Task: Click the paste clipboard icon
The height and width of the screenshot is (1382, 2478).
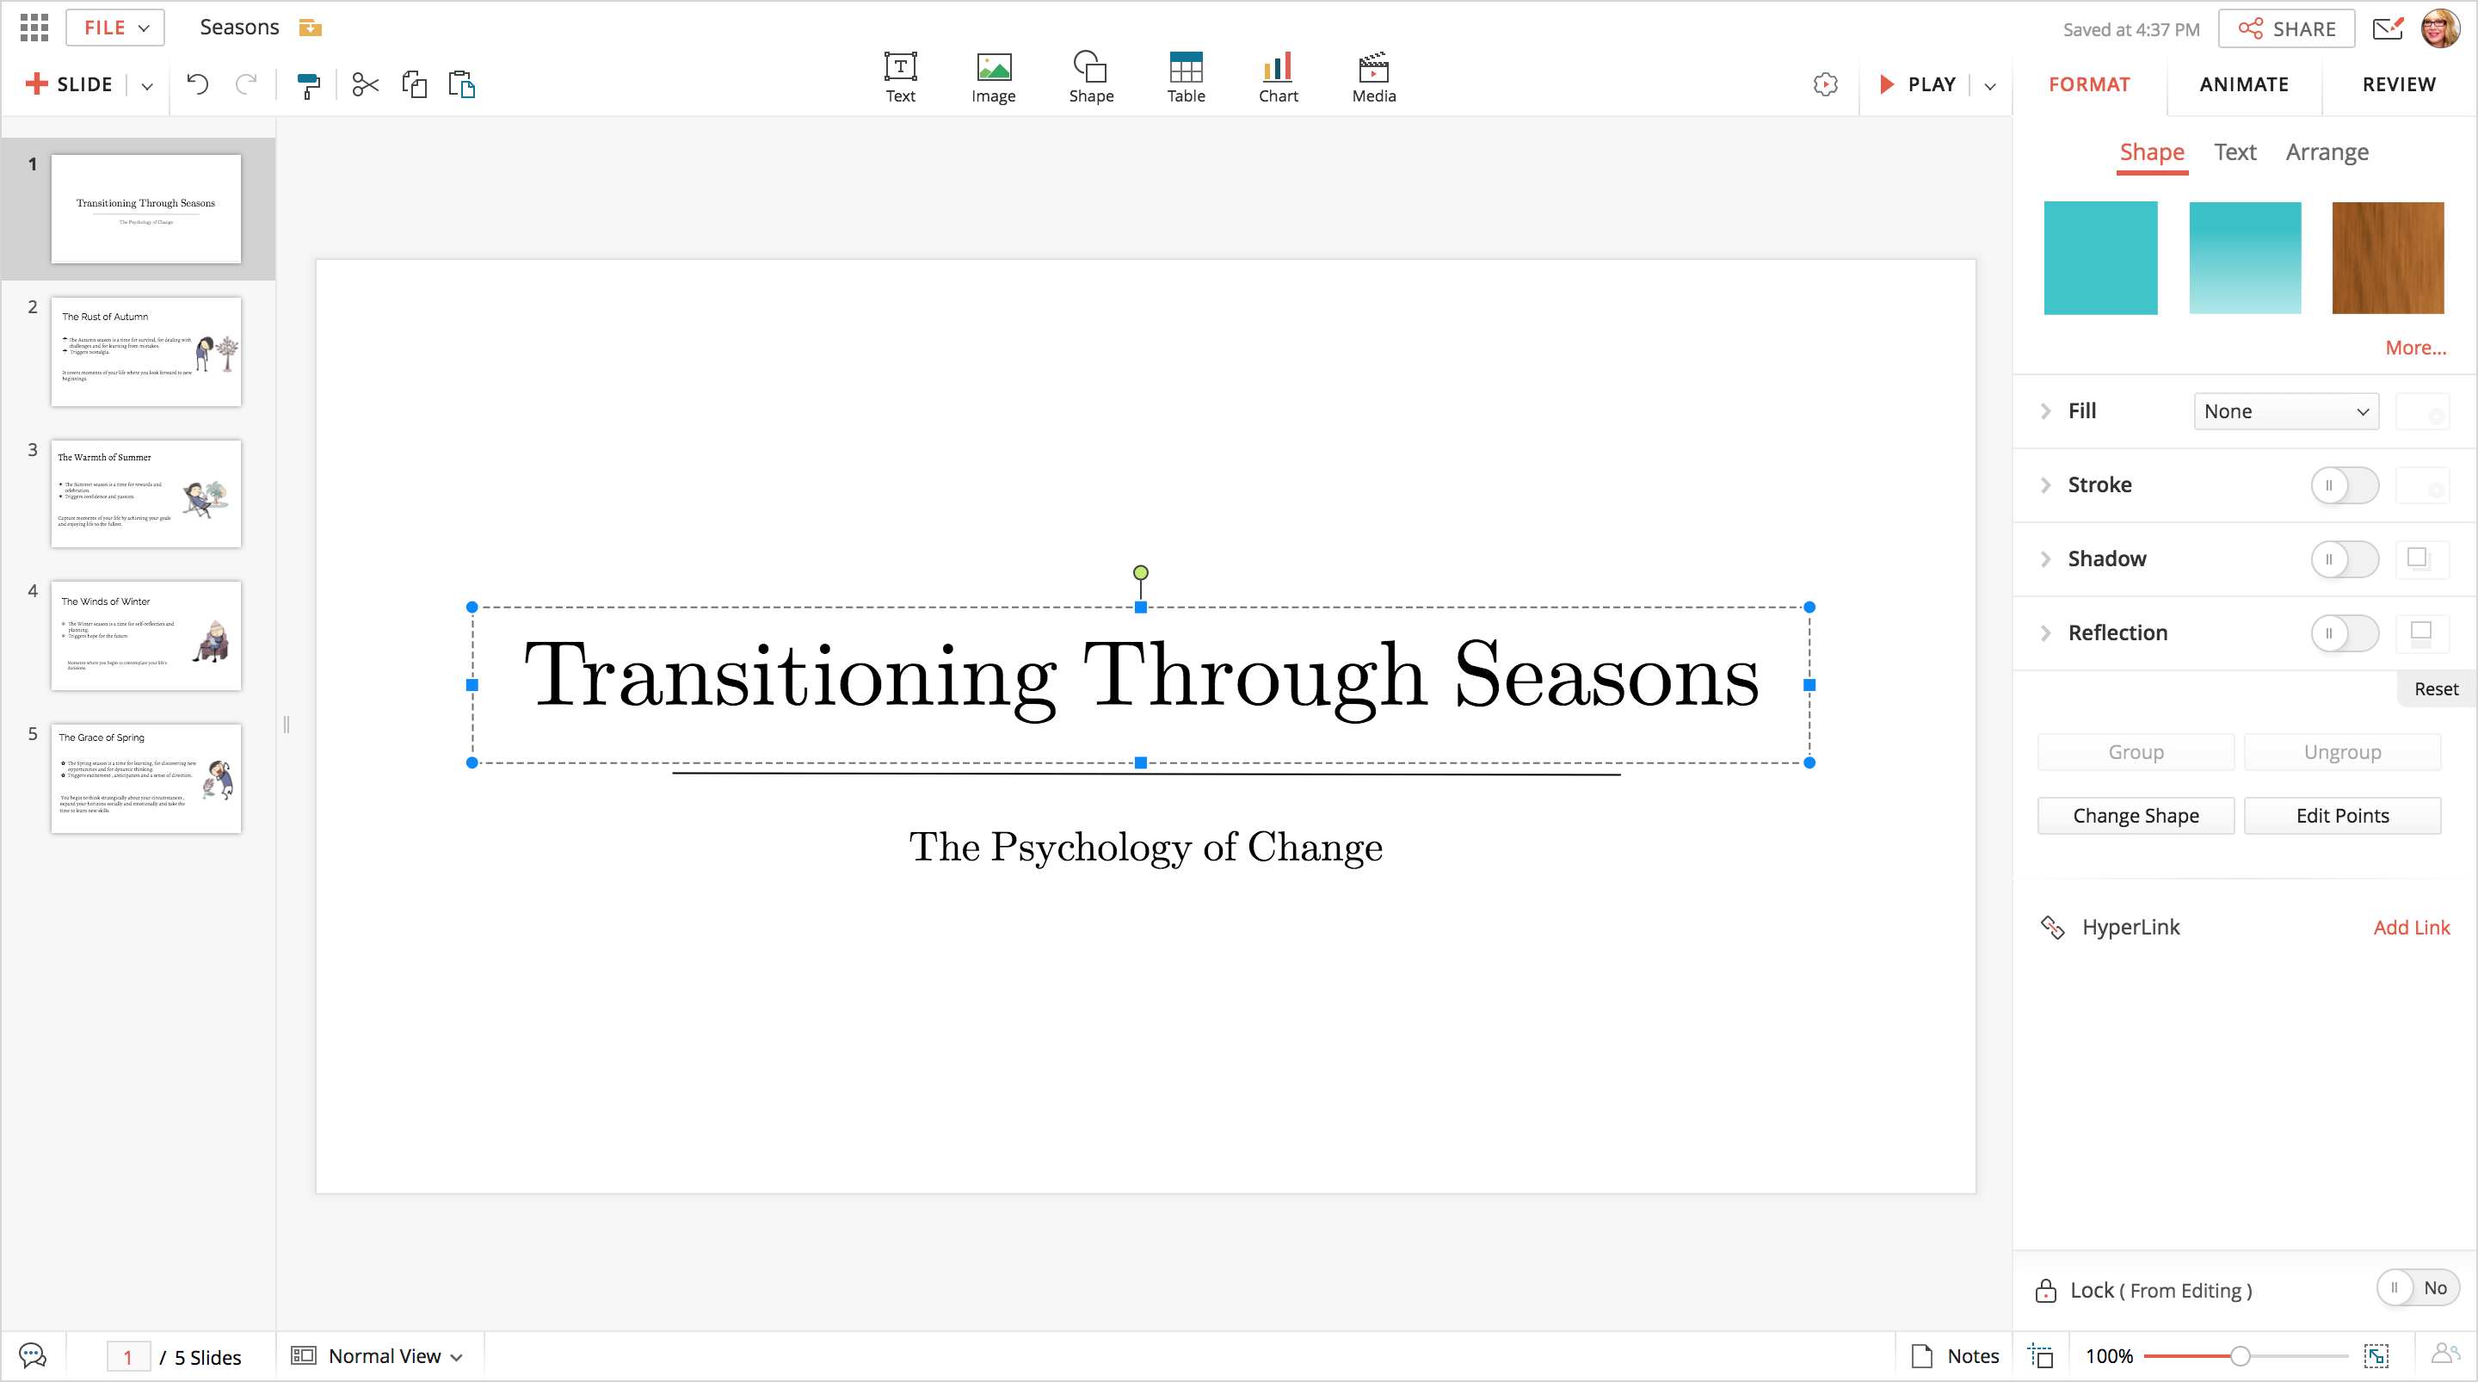Action: [x=462, y=84]
